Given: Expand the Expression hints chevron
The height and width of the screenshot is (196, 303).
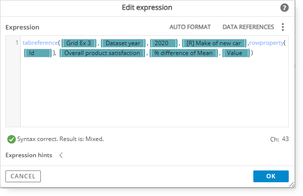Looking at the screenshot, I should tap(61, 155).
